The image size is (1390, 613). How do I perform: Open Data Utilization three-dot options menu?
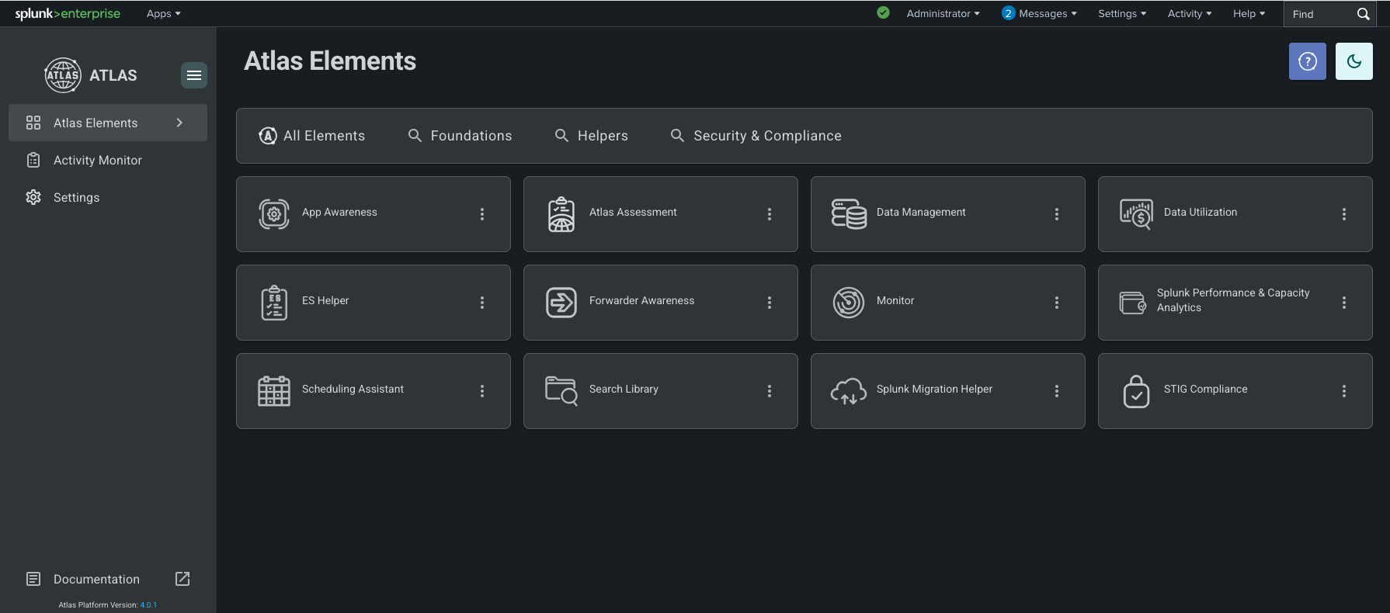[x=1344, y=214]
